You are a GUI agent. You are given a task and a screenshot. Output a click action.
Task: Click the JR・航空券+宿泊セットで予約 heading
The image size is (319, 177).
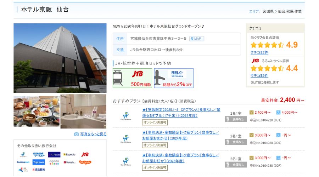[143, 63]
